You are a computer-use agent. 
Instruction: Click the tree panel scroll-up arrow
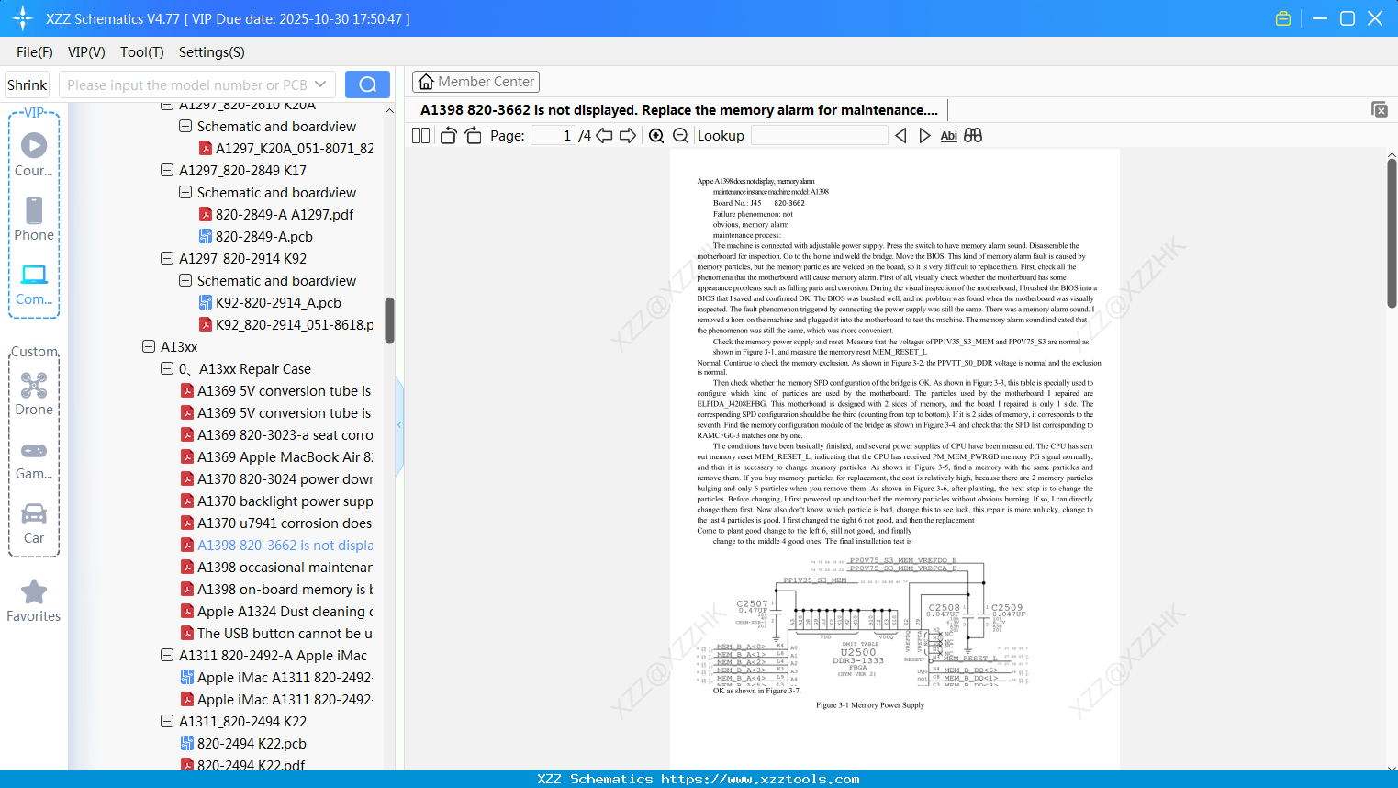tap(389, 111)
